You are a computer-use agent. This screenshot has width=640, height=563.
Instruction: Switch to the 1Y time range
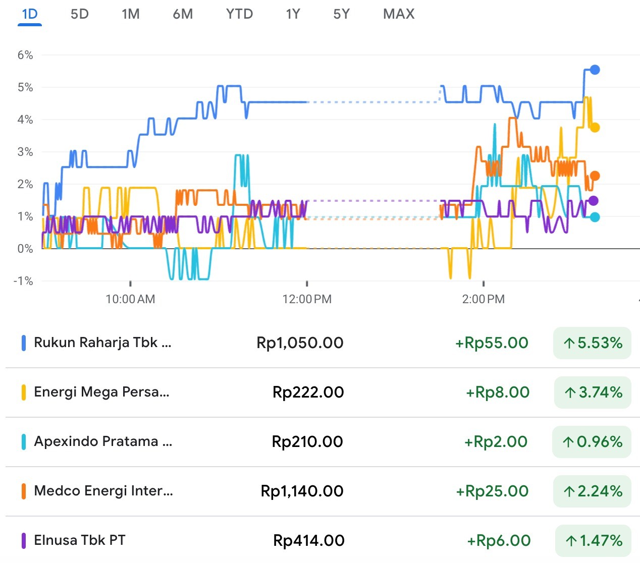pos(293,14)
